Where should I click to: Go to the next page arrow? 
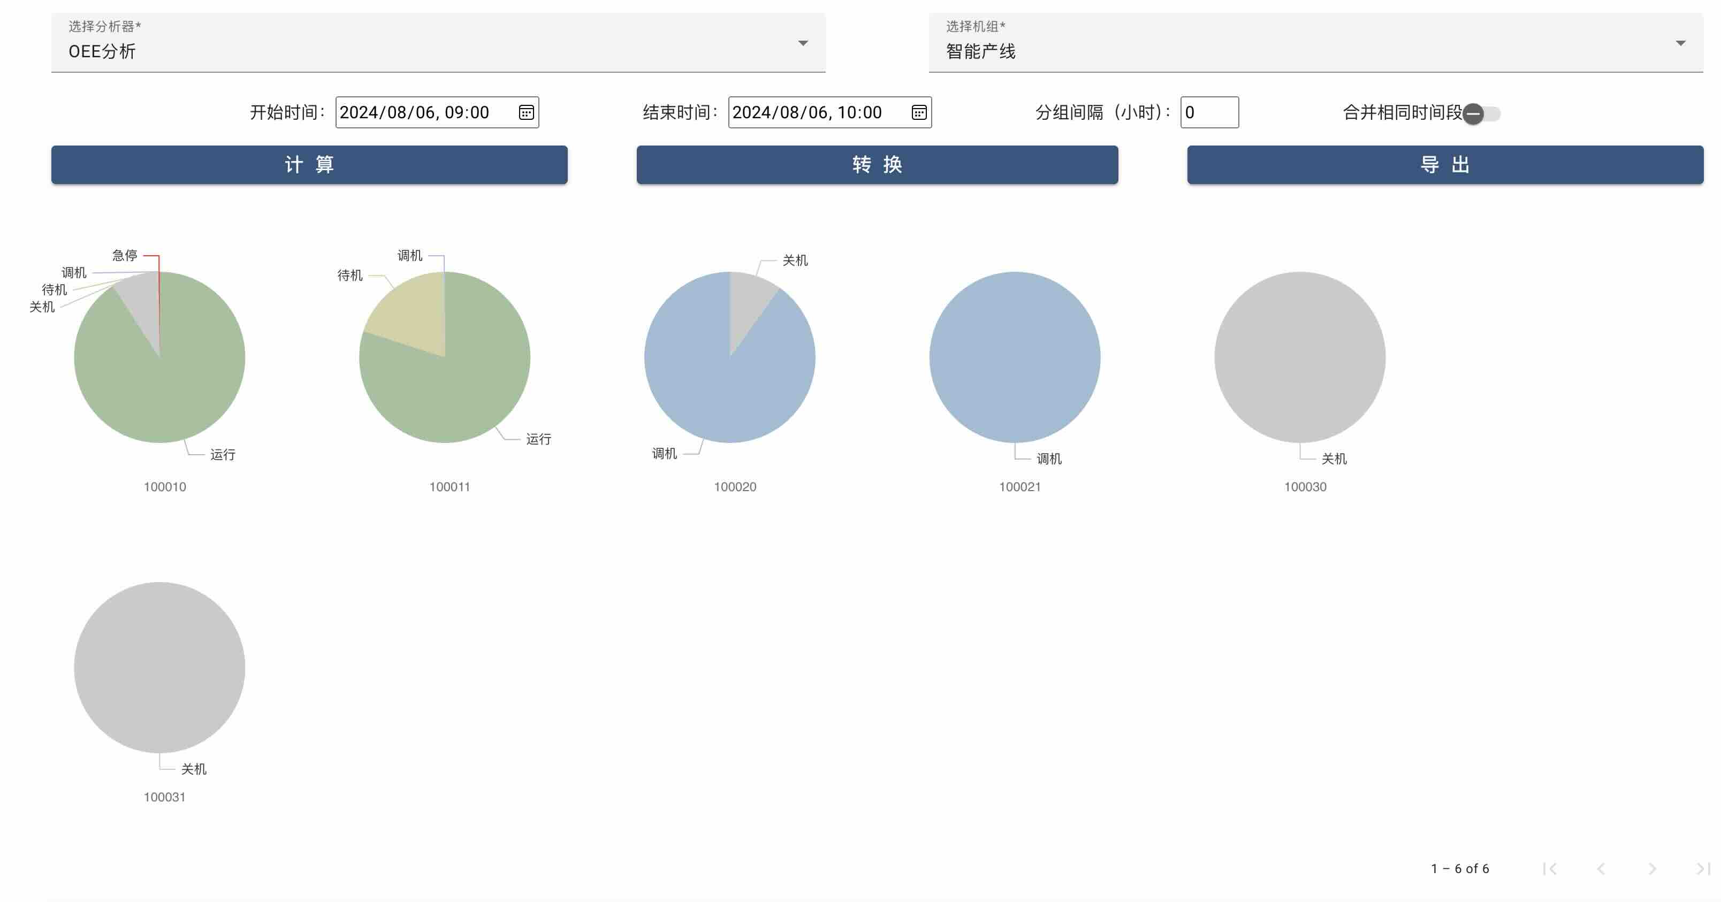(x=1652, y=869)
